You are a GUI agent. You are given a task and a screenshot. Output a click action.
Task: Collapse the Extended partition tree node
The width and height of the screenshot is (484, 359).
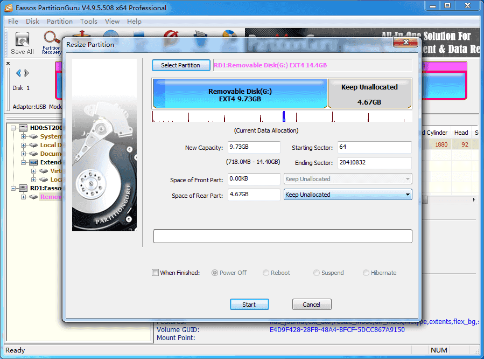click(23, 162)
